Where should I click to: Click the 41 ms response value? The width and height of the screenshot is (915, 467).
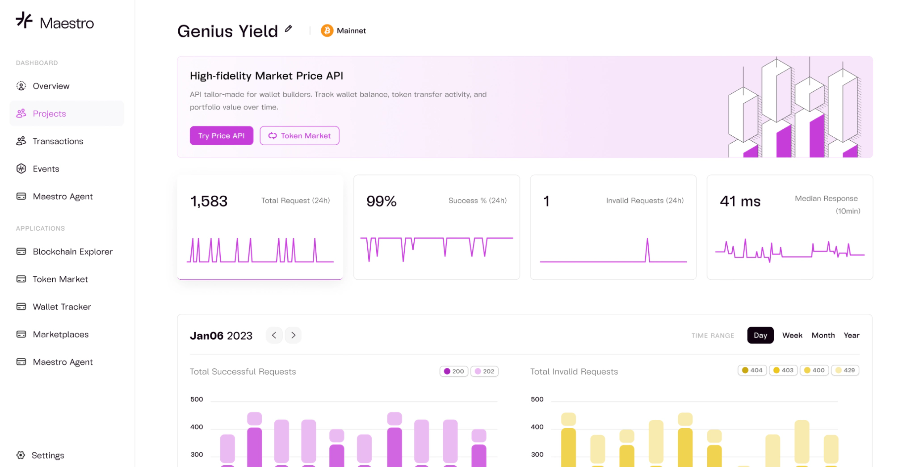(x=740, y=201)
